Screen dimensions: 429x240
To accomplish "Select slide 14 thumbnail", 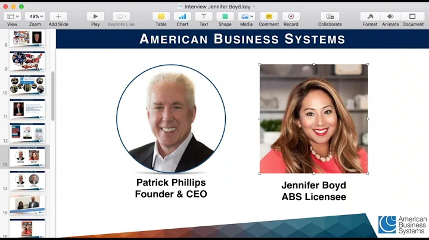I will [27, 181].
